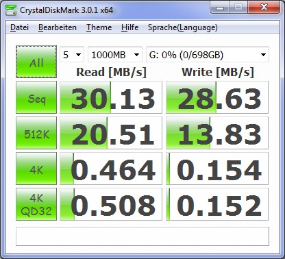The image size is (285, 259).
Task: Expand the G: drive selection dropdown
Action: click(208, 55)
